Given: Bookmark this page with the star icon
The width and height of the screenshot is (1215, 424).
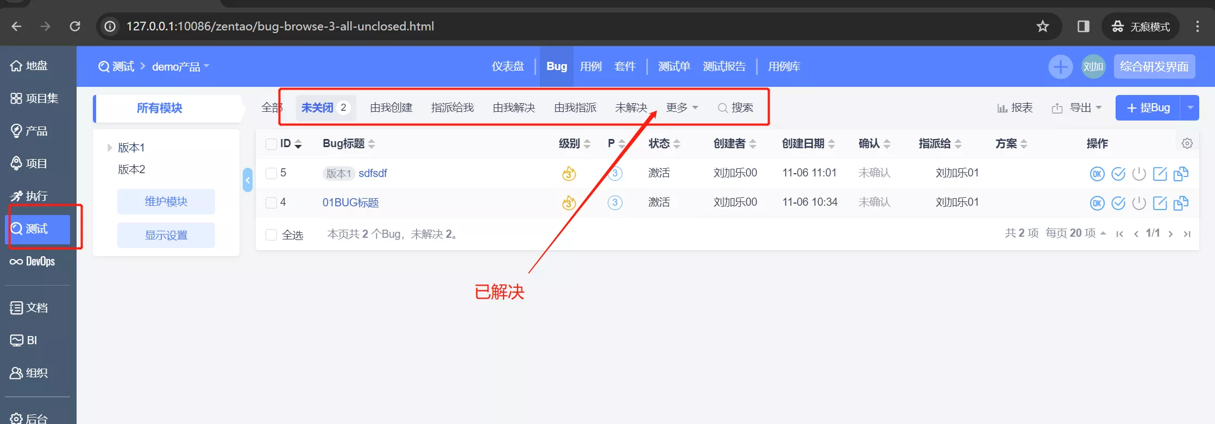Looking at the screenshot, I should tap(1042, 26).
